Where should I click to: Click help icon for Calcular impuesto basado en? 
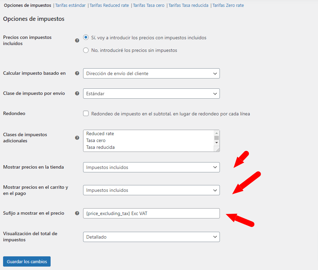77,73
